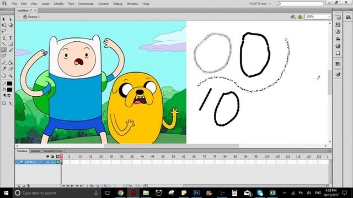Select the Lasso tool
The width and height of the screenshot is (353, 198).
(4, 31)
